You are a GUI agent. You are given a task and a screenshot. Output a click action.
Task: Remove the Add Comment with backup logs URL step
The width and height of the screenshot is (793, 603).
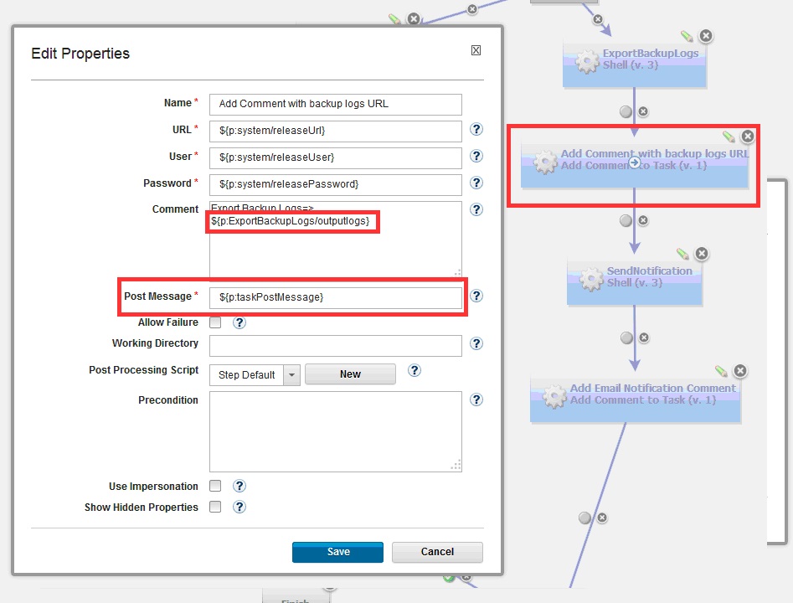[x=748, y=136]
